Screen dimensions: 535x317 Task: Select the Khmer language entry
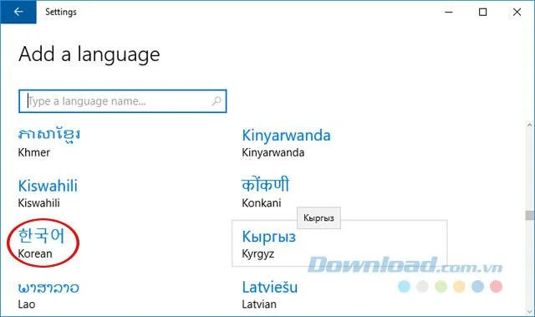pos(49,143)
